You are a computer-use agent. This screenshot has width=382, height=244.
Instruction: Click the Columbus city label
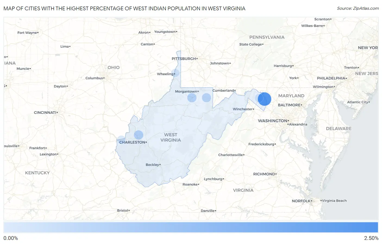(94, 78)
